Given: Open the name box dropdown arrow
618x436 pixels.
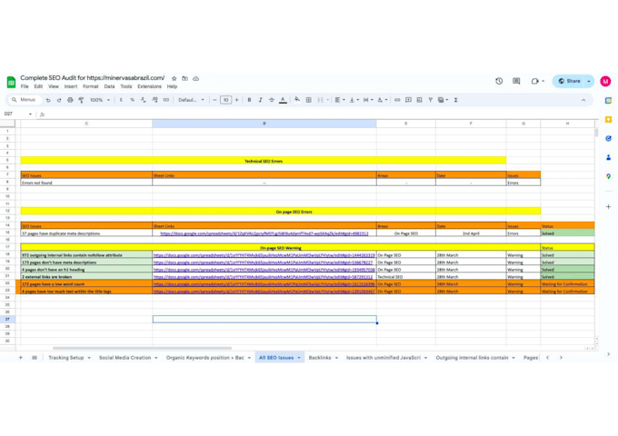Looking at the screenshot, I should click(x=30, y=114).
